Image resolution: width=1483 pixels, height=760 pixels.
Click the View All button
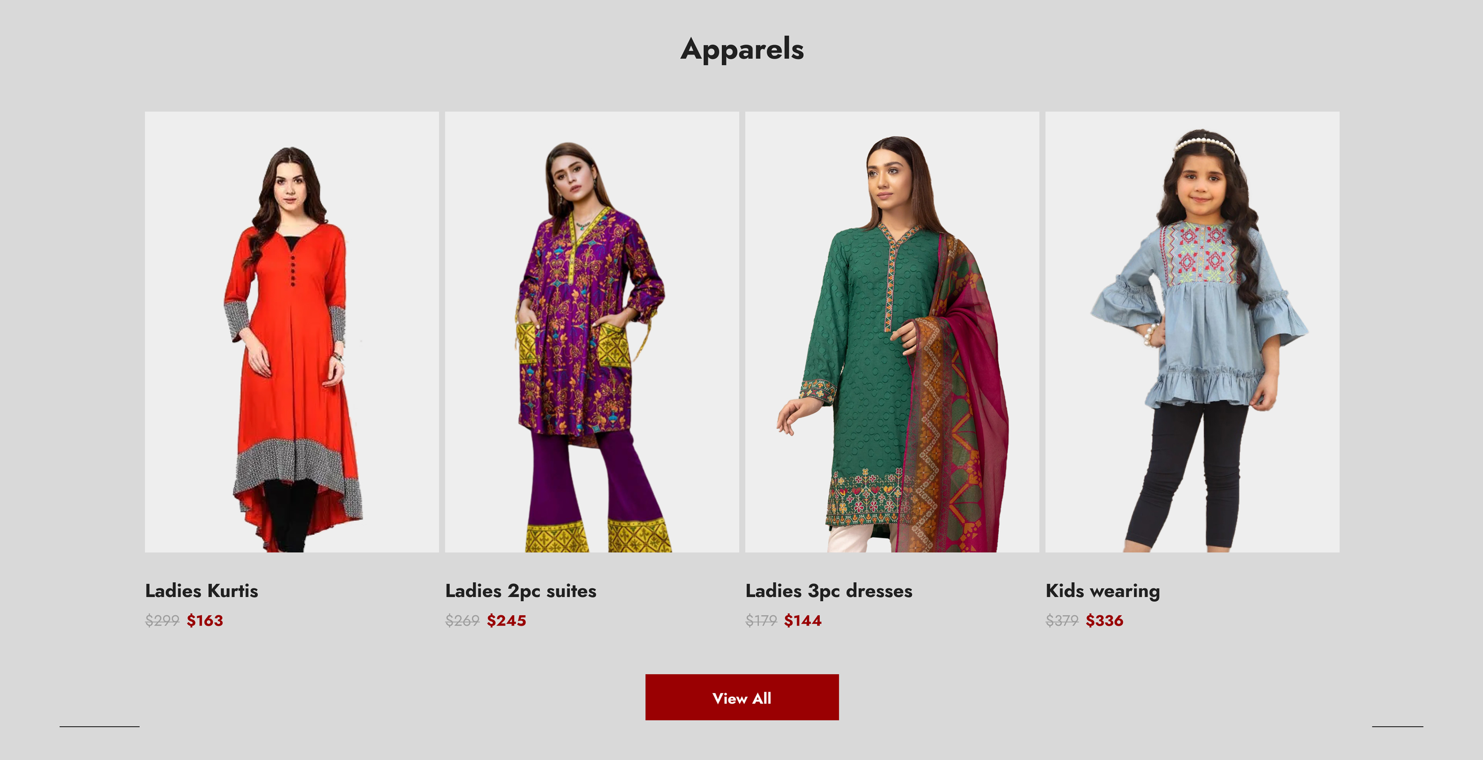[x=741, y=697]
